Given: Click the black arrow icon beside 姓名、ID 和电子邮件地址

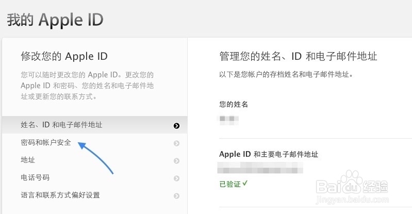Looking at the screenshot, I should pos(176,126).
